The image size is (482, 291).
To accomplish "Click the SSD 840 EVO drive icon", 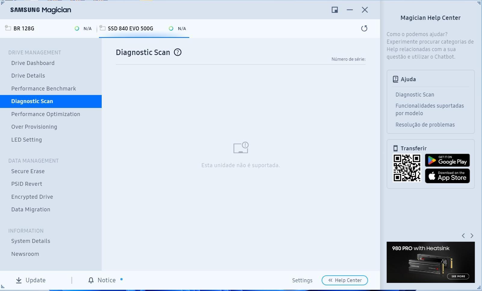I will pos(102,28).
